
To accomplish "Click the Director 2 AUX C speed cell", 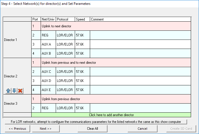I will pos(82,72).
